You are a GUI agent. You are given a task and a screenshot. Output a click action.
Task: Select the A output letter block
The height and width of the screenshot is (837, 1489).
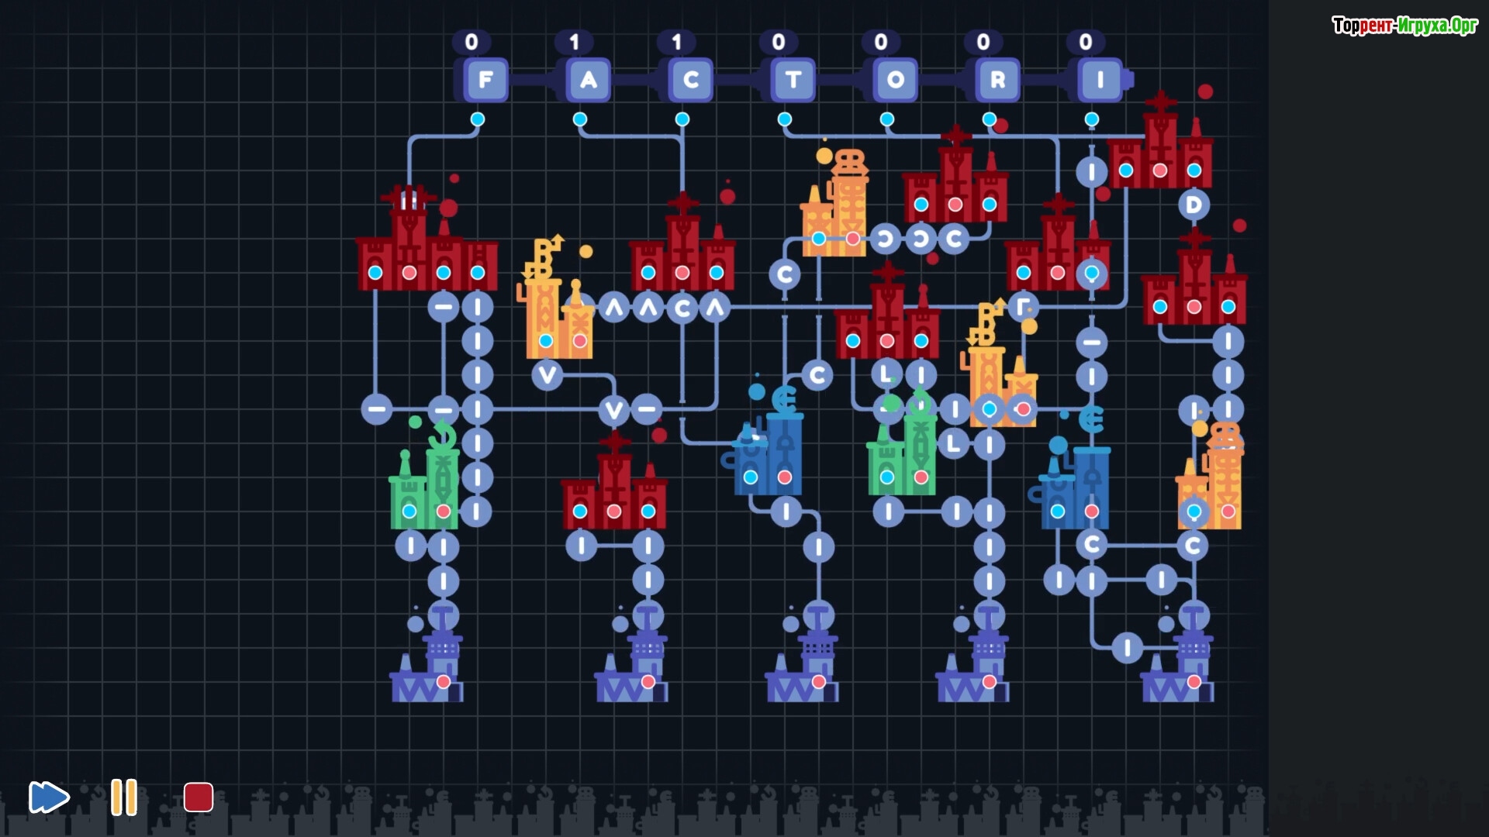(x=589, y=80)
